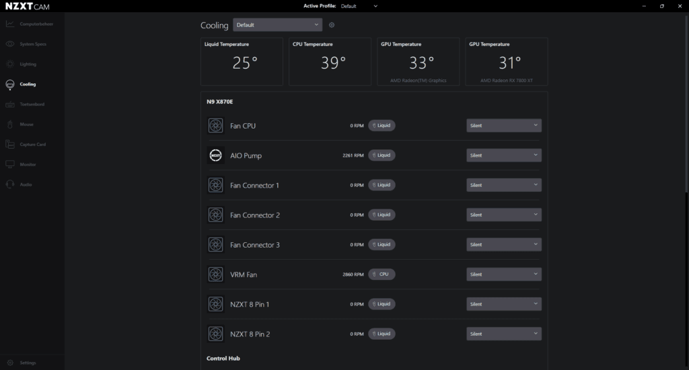Click the Control Hub section heading
The image size is (689, 370).
[223, 359]
